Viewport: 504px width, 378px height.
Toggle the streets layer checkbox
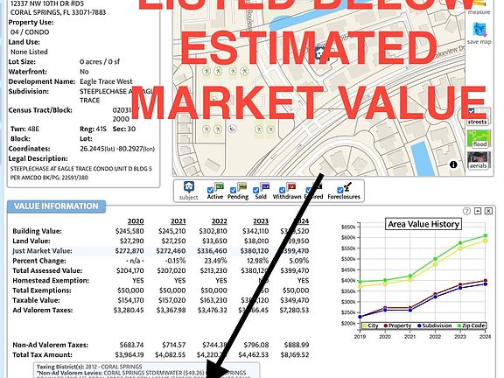(x=472, y=111)
